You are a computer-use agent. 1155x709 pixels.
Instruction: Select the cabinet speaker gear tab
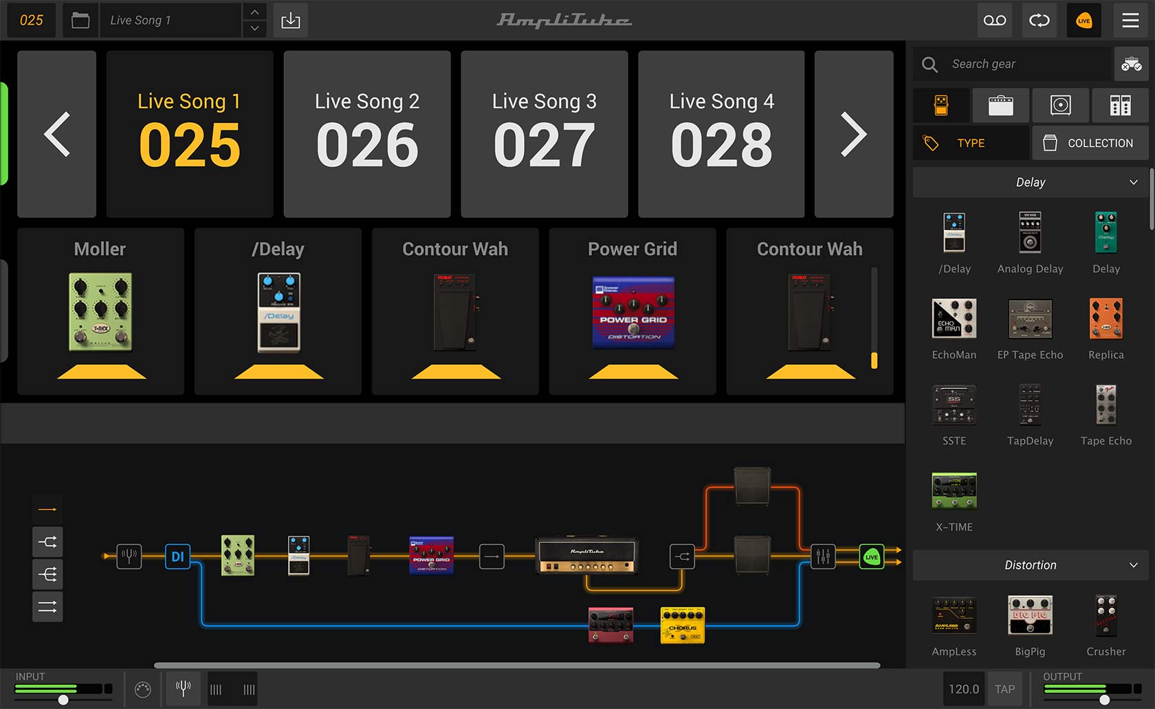pyautogui.click(x=1060, y=105)
